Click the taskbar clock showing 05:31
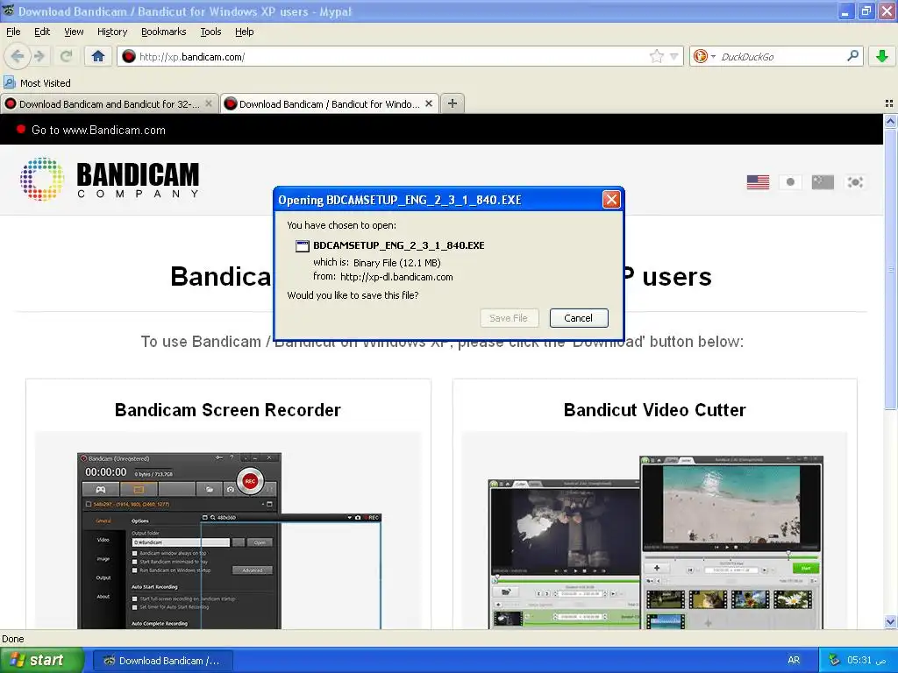This screenshot has width=898, height=673. point(866,660)
